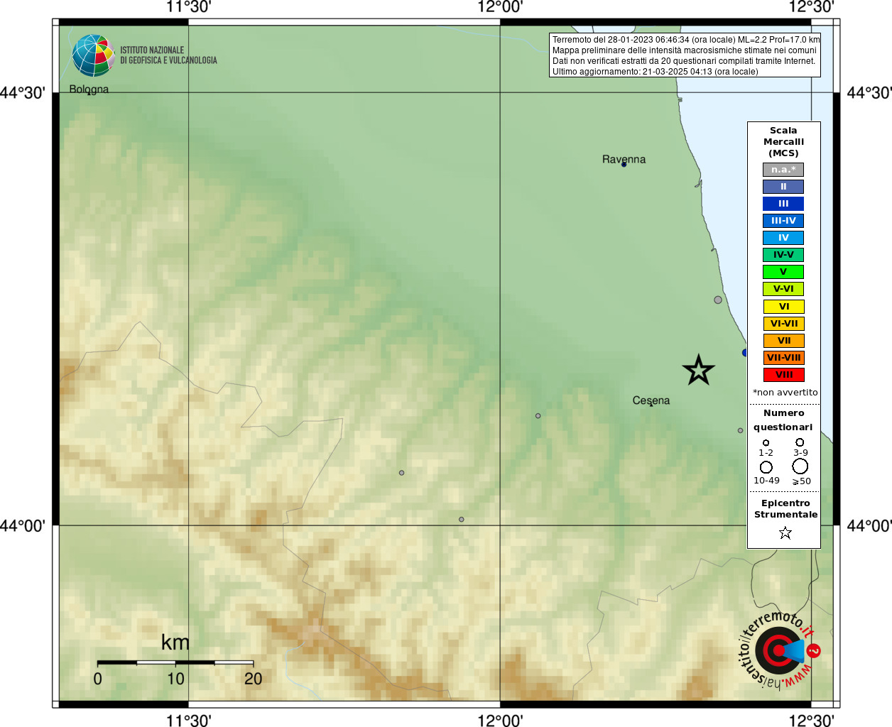Click the km scale bar label
The height and width of the screenshot is (727, 892).
click(x=175, y=643)
